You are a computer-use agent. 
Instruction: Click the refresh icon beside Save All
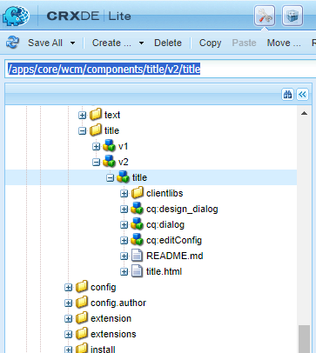coord(12,43)
